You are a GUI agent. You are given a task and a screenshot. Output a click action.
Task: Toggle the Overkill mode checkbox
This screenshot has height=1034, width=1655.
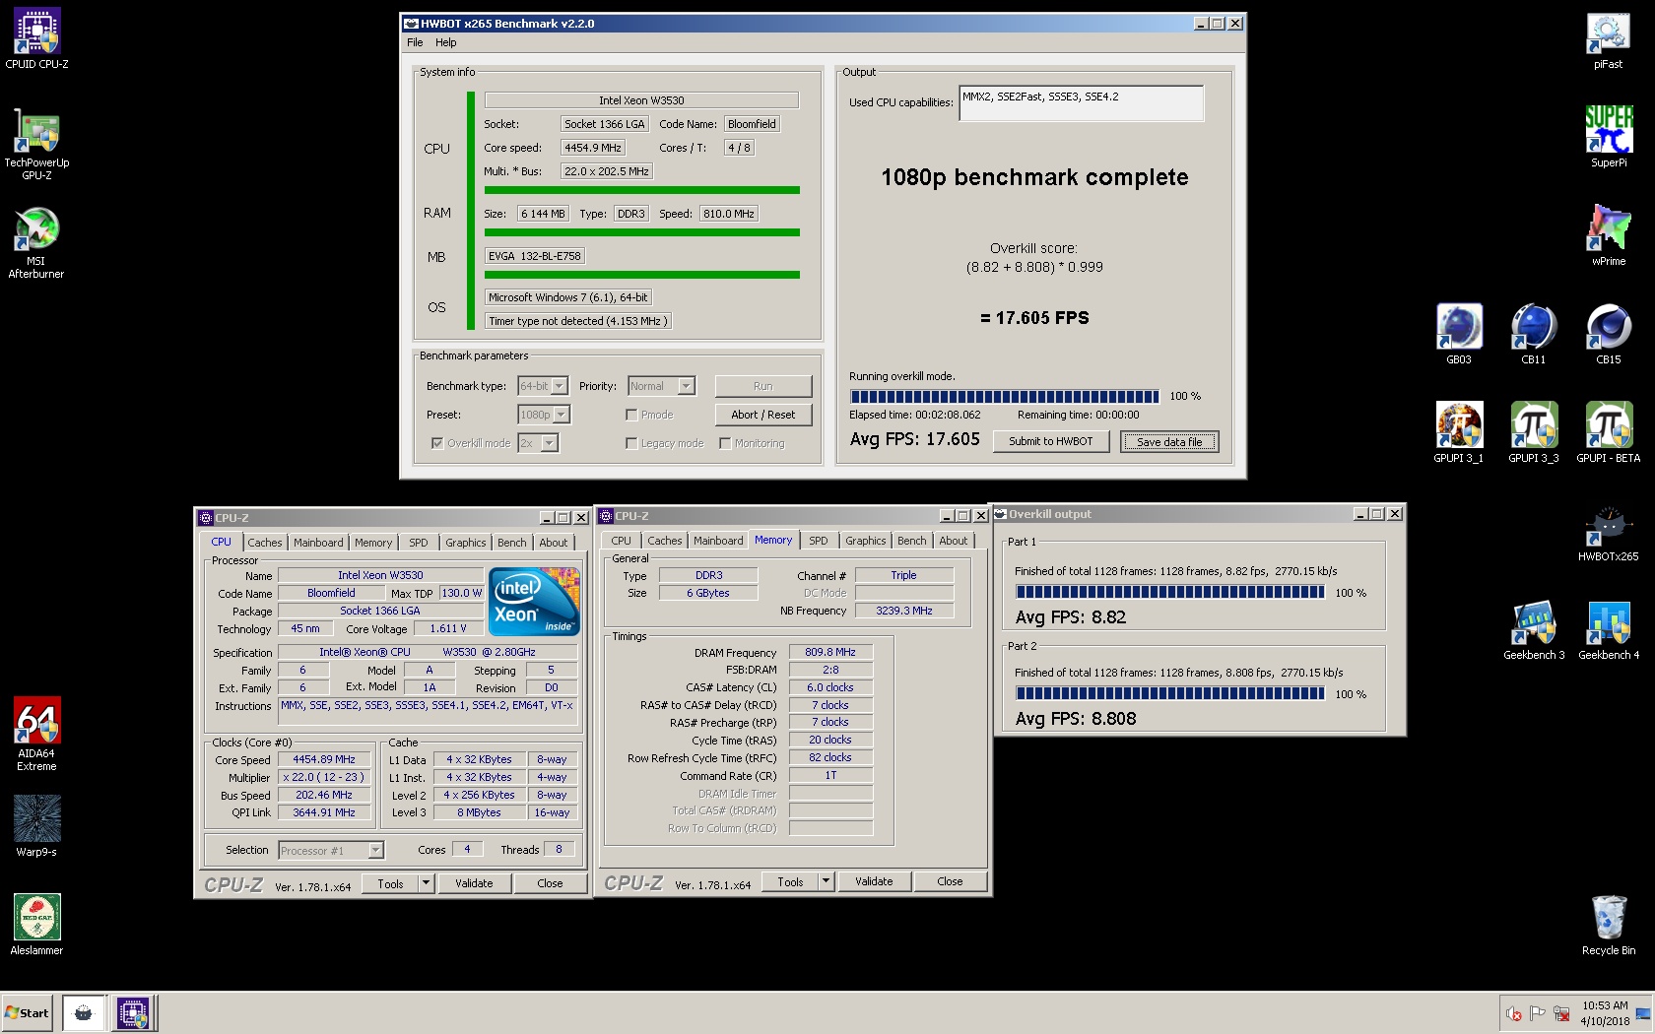coord(436,443)
